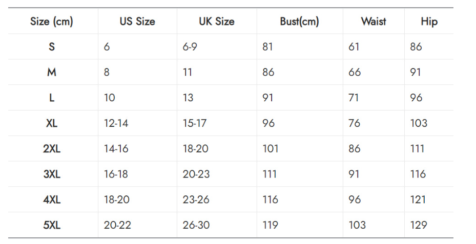The width and height of the screenshot is (476, 244).
Task: Select the 4XL size row label
Action: (x=52, y=199)
